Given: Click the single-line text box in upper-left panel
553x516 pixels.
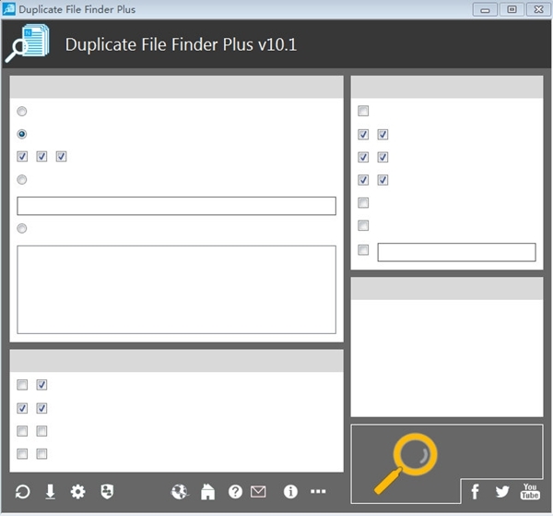Looking at the screenshot, I should [x=176, y=206].
